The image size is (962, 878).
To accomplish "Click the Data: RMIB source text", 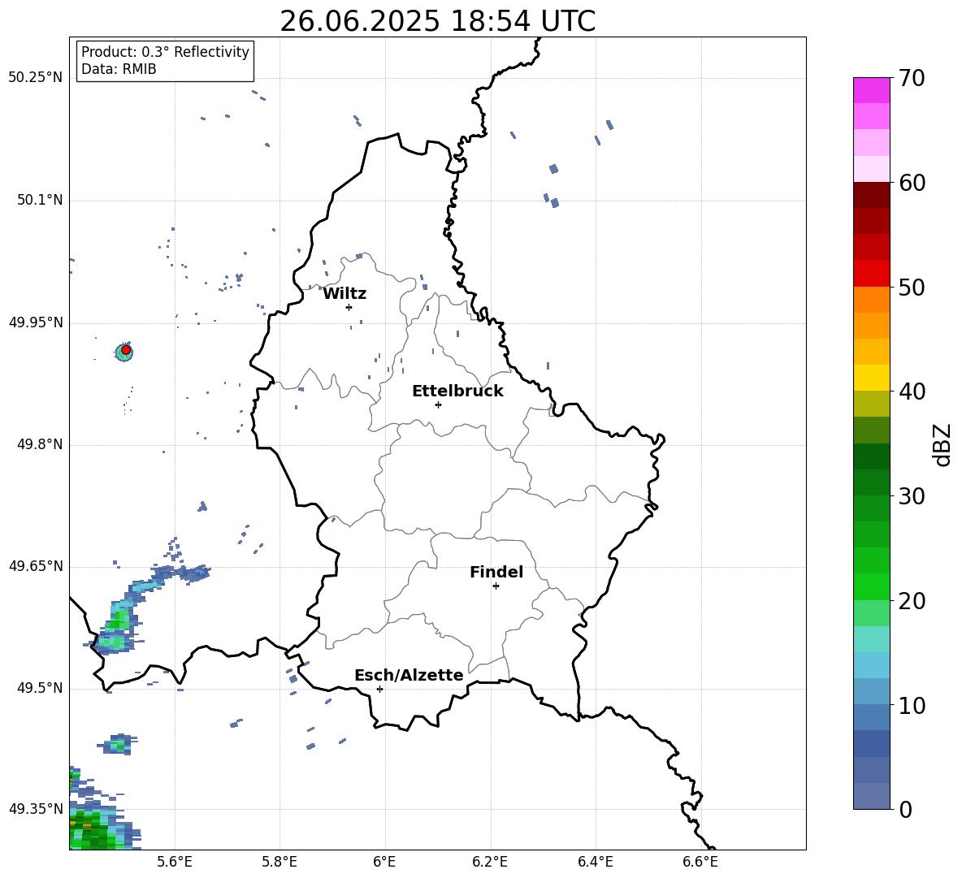I will pyautogui.click(x=119, y=69).
